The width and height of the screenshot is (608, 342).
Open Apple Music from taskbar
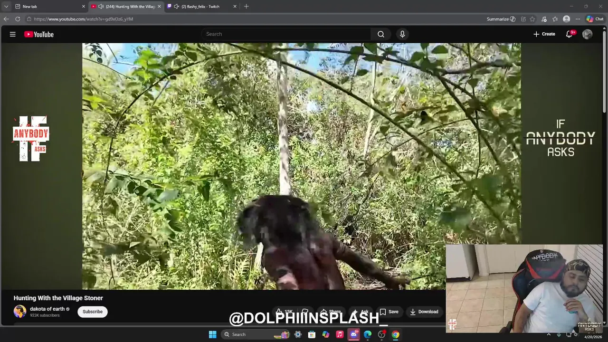point(340,334)
